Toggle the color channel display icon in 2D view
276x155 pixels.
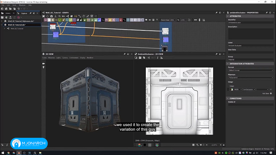point(157,145)
